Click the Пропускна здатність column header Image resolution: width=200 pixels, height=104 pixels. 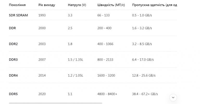pos(154,5)
